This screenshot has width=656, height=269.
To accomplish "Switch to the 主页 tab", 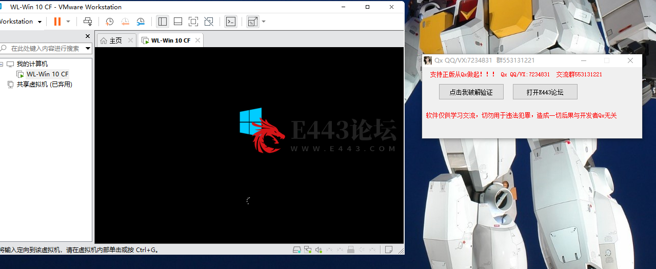I will pyautogui.click(x=116, y=40).
